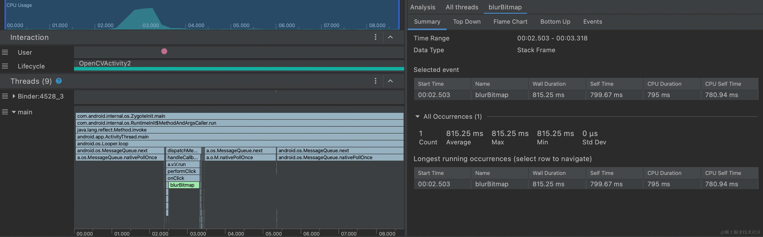Open the Interaction section options menu

375,37
